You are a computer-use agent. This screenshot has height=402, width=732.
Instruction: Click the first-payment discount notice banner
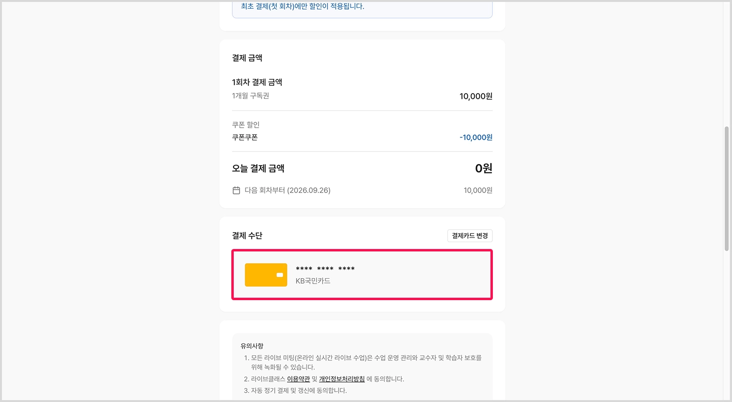pyautogui.click(x=362, y=9)
